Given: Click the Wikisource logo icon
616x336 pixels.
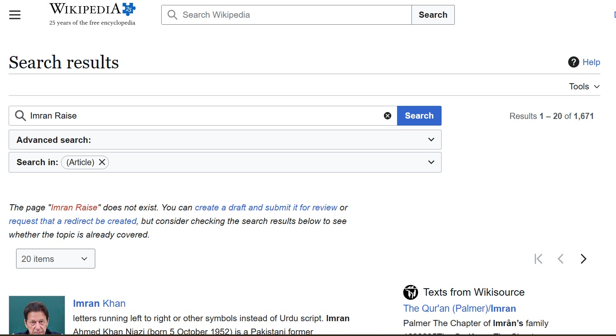Looking at the screenshot, I should (x=410, y=292).
